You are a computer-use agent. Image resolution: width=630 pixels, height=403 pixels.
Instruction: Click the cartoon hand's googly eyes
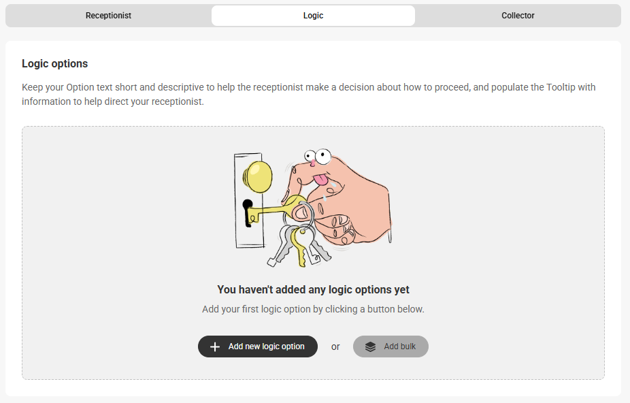point(318,156)
